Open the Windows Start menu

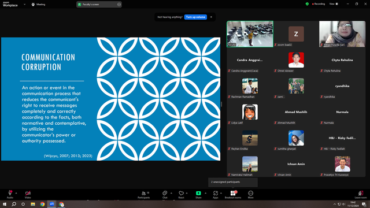(x=5, y=204)
